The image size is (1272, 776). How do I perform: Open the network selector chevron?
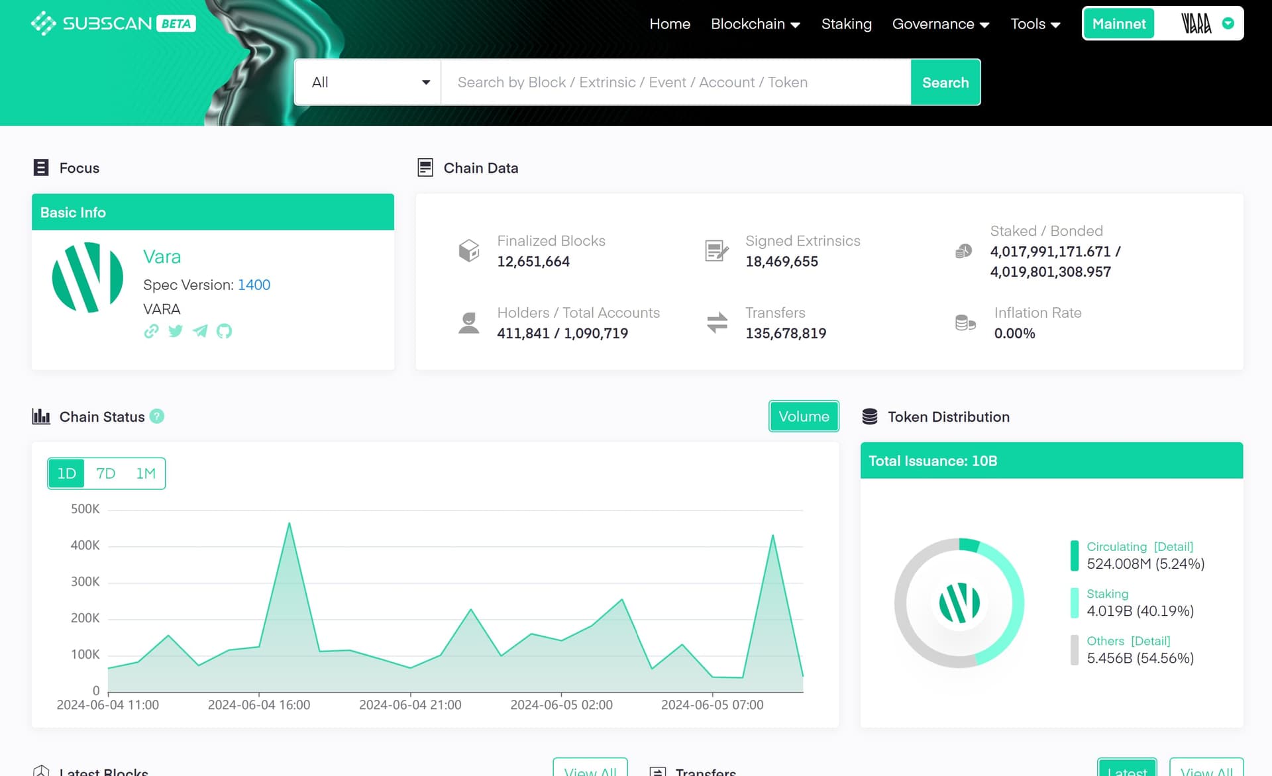pyautogui.click(x=1228, y=23)
